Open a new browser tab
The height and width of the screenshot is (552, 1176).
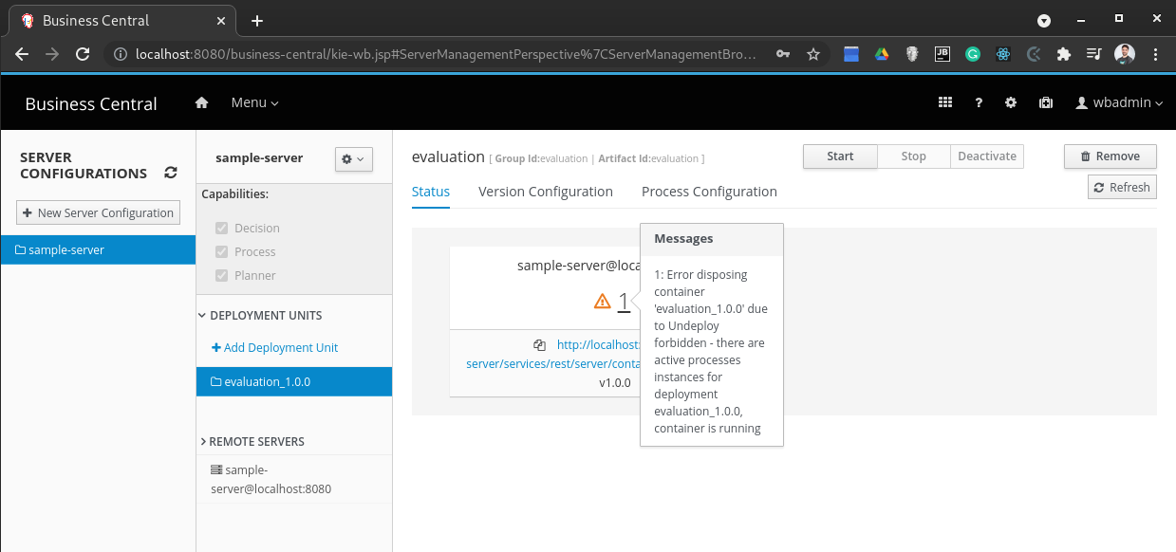257,20
